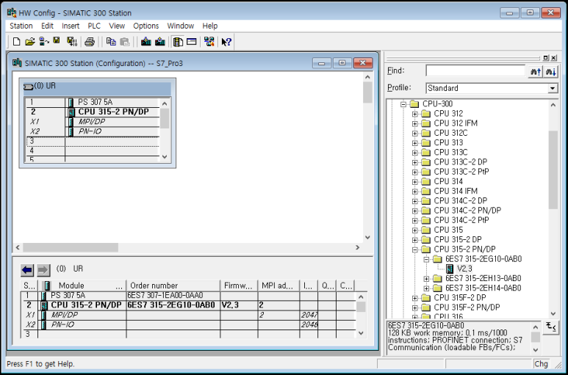
Task: Expand the CPU 315-2 DP folder
Action: point(414,240)
